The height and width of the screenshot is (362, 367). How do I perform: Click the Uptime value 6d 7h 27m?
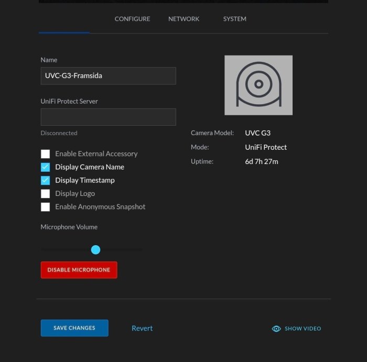tap(262, 161)
